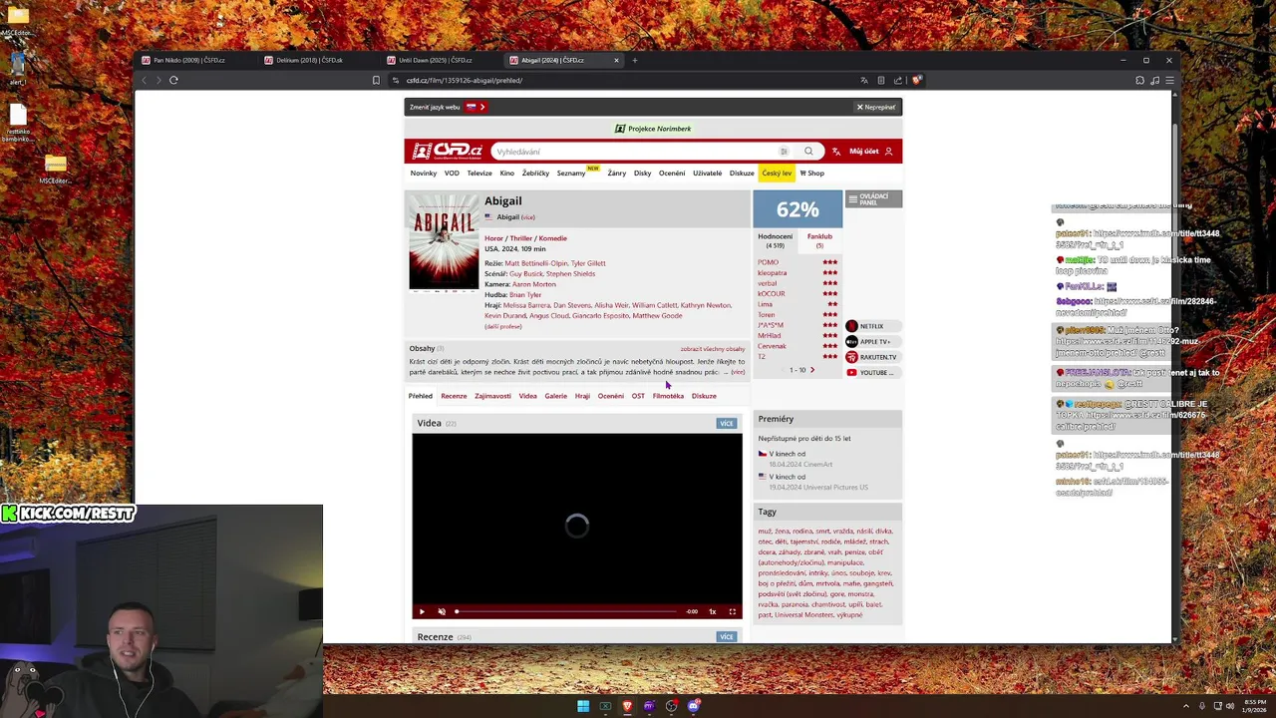Switch to the Filmotéka tab
This screenshot has height=718, width=1276.
pyautogui.click(x=668, y=396)
